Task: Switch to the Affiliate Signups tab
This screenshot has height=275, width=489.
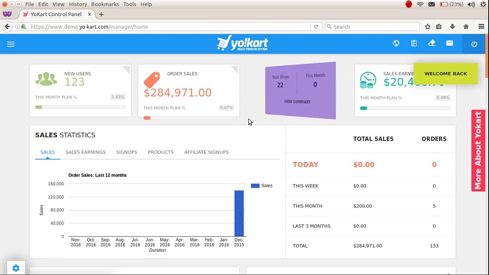Action: pos(207,152)
